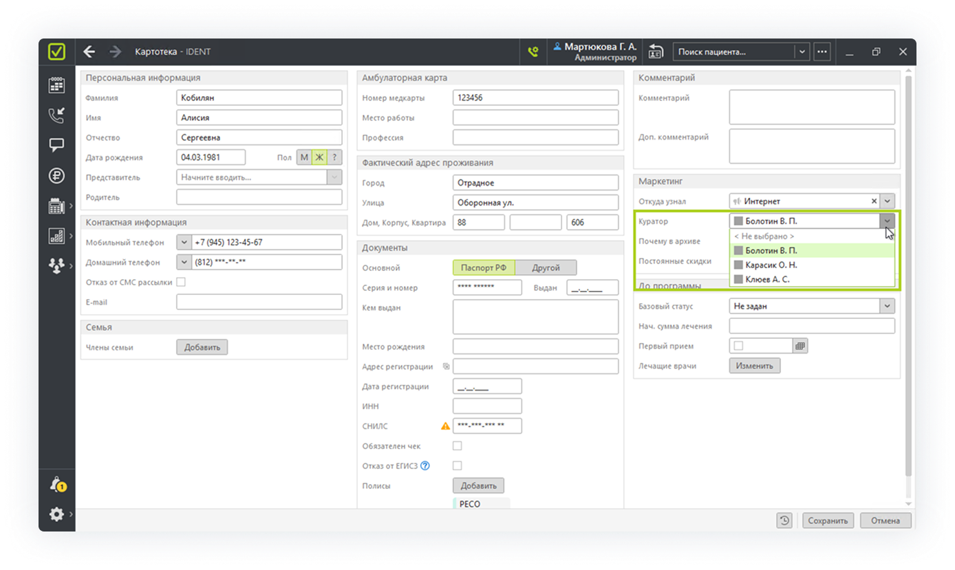Clear the Откуда узнал value with X
Screen dimensions: 955x570
(x=874, y=201)
